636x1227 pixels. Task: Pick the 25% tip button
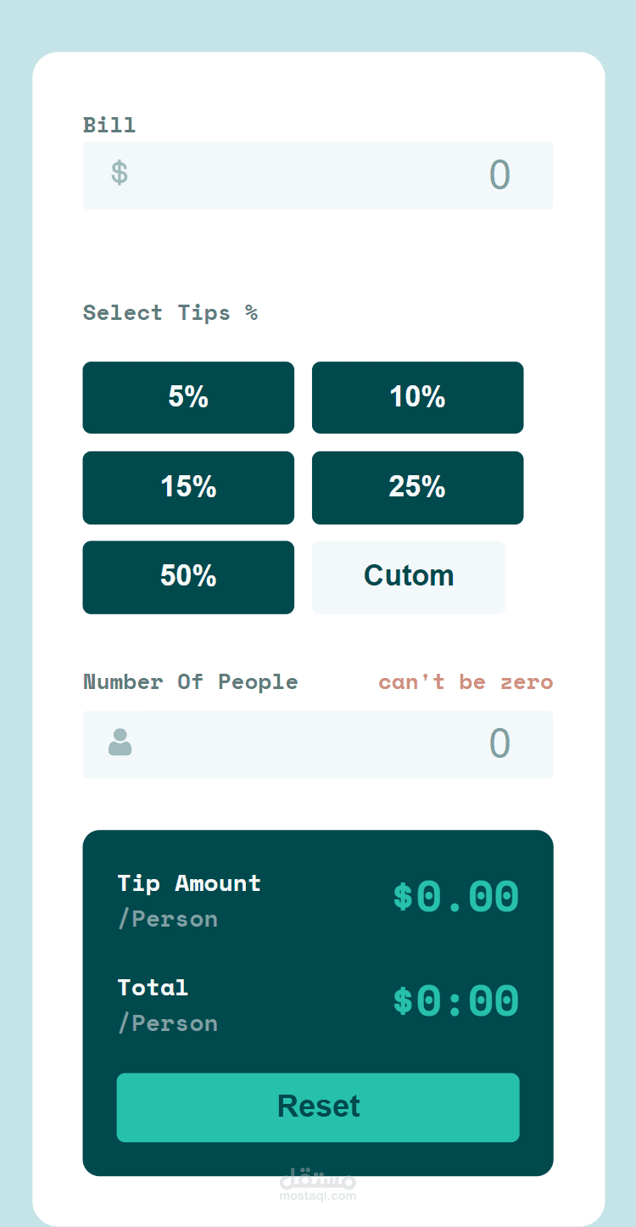click(x=417, y=487)
